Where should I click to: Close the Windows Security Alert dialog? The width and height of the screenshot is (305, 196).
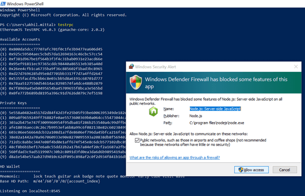[x=296, y=66]
